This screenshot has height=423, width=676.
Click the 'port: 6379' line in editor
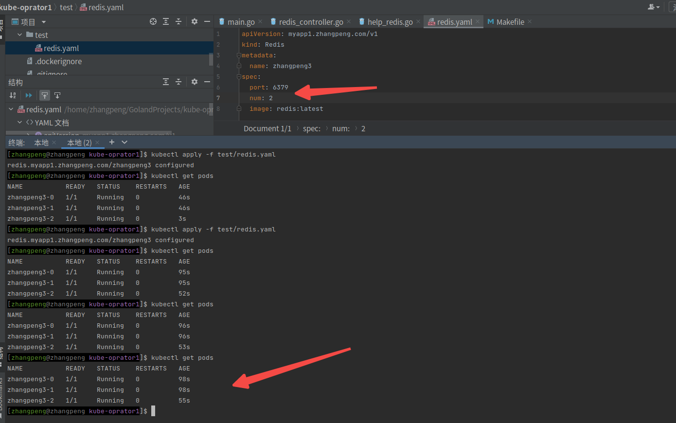269,88
